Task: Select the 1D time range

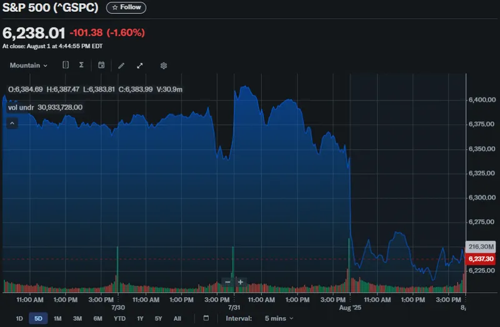Action: (19, 318)
